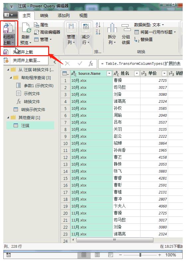
Task: Switch to normal grid view icon
Action: coord(84,255)
